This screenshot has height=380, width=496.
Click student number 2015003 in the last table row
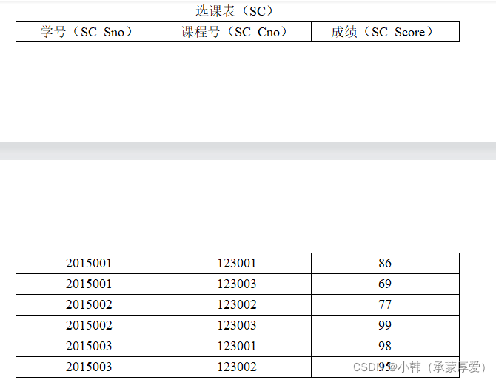click(x=89, y=367)
